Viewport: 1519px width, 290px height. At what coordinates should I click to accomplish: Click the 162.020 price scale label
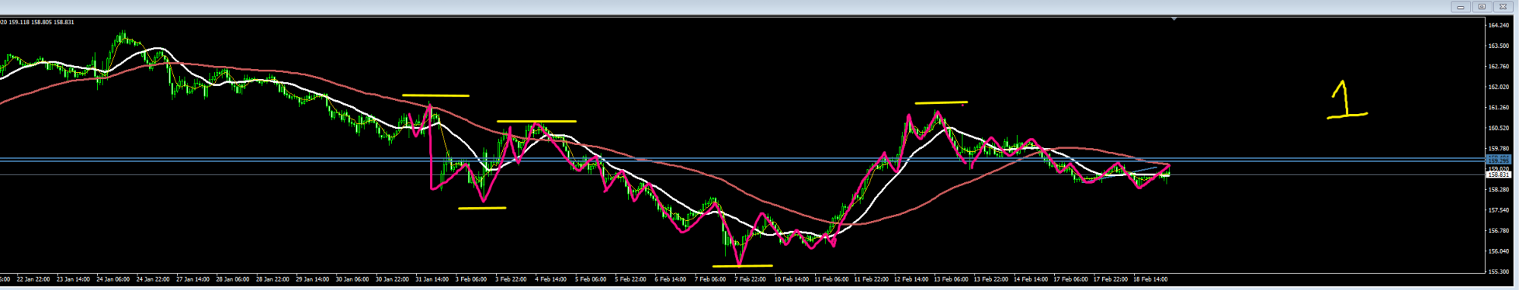(1498, 87)
